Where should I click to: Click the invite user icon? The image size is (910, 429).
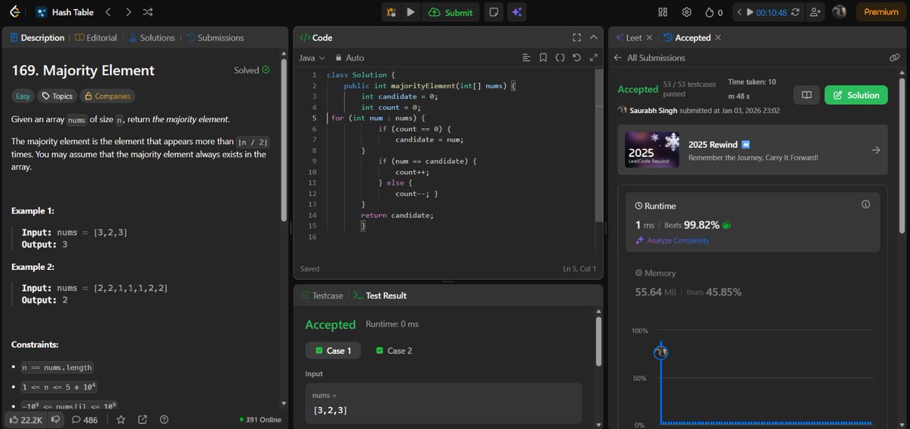click(816, 12)
